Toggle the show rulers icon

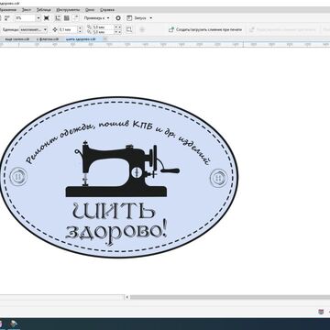click(x=58, y=18)
